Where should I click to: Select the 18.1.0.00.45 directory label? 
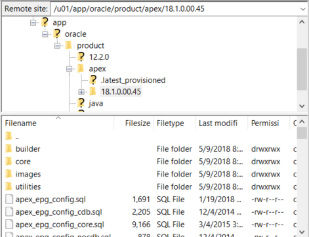pyautogui.click(x=121, y=92)
